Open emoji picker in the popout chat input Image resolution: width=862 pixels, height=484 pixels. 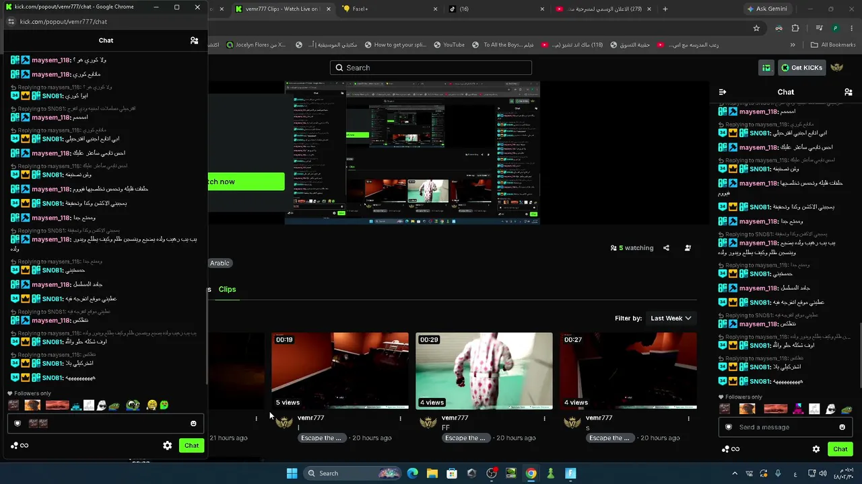point(193,424)
